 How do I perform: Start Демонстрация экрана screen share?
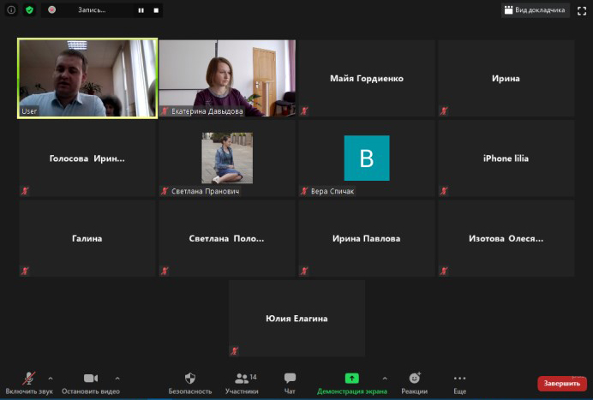tap(351, 383)
